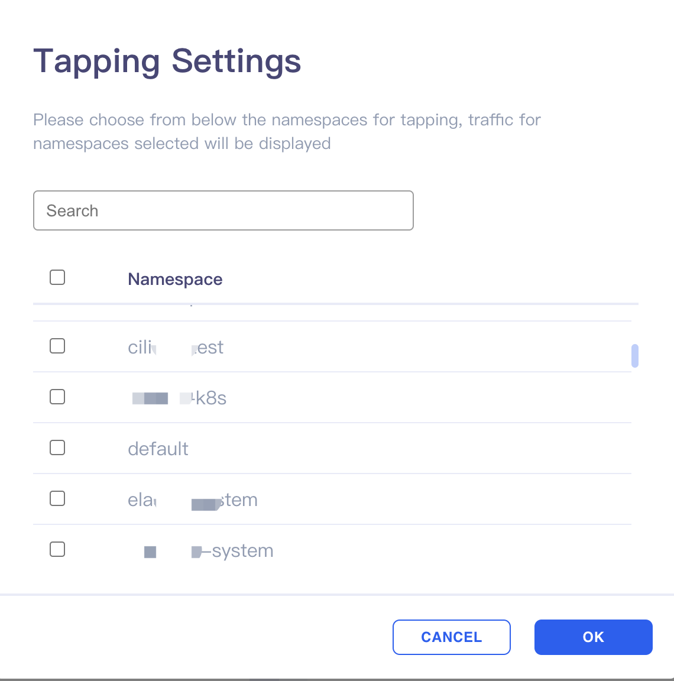Select the default namespace row label
The height and width of the screenshot is (681, 674).
pyautogui.click(x=158, y=449)
